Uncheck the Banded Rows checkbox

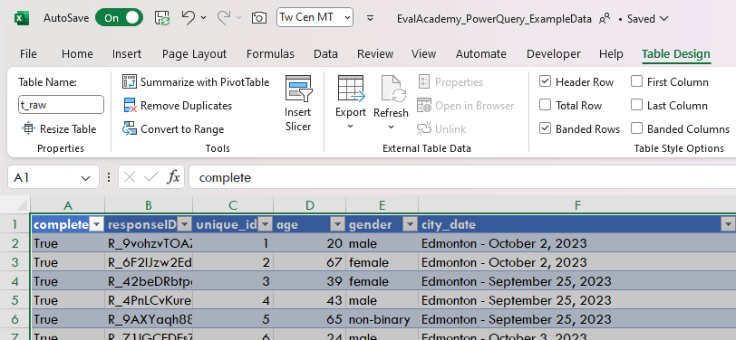[x=545, y=128]
